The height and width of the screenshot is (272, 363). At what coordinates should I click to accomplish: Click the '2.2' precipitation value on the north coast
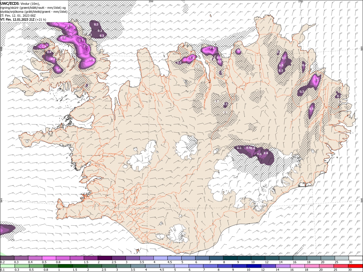212,48
